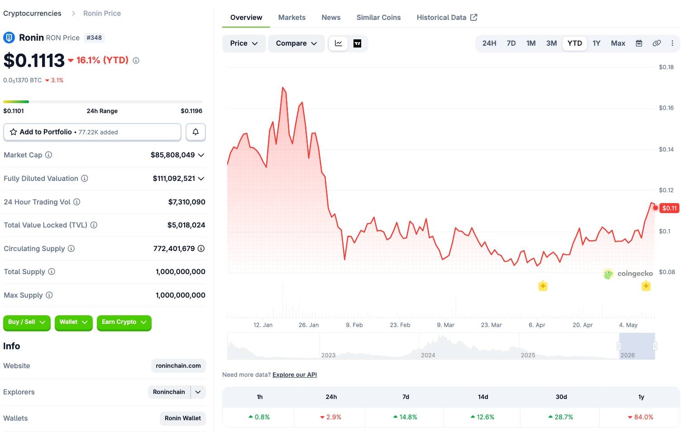
Task: Expand the Market Cap value chevron
Action: (201, 155)
